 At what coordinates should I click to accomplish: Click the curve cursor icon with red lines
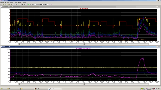click(20, 4)
